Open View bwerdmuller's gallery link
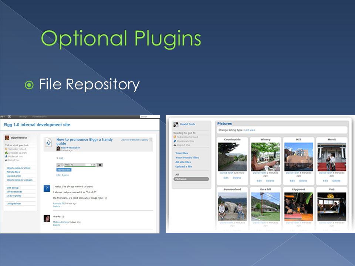The height and width of the screenshot is (266, 355). click(134, 140)
